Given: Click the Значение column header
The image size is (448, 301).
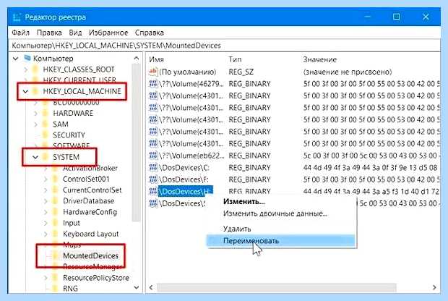Looking at the screenshot, I should pyautogui.click(x=319, y=59).
